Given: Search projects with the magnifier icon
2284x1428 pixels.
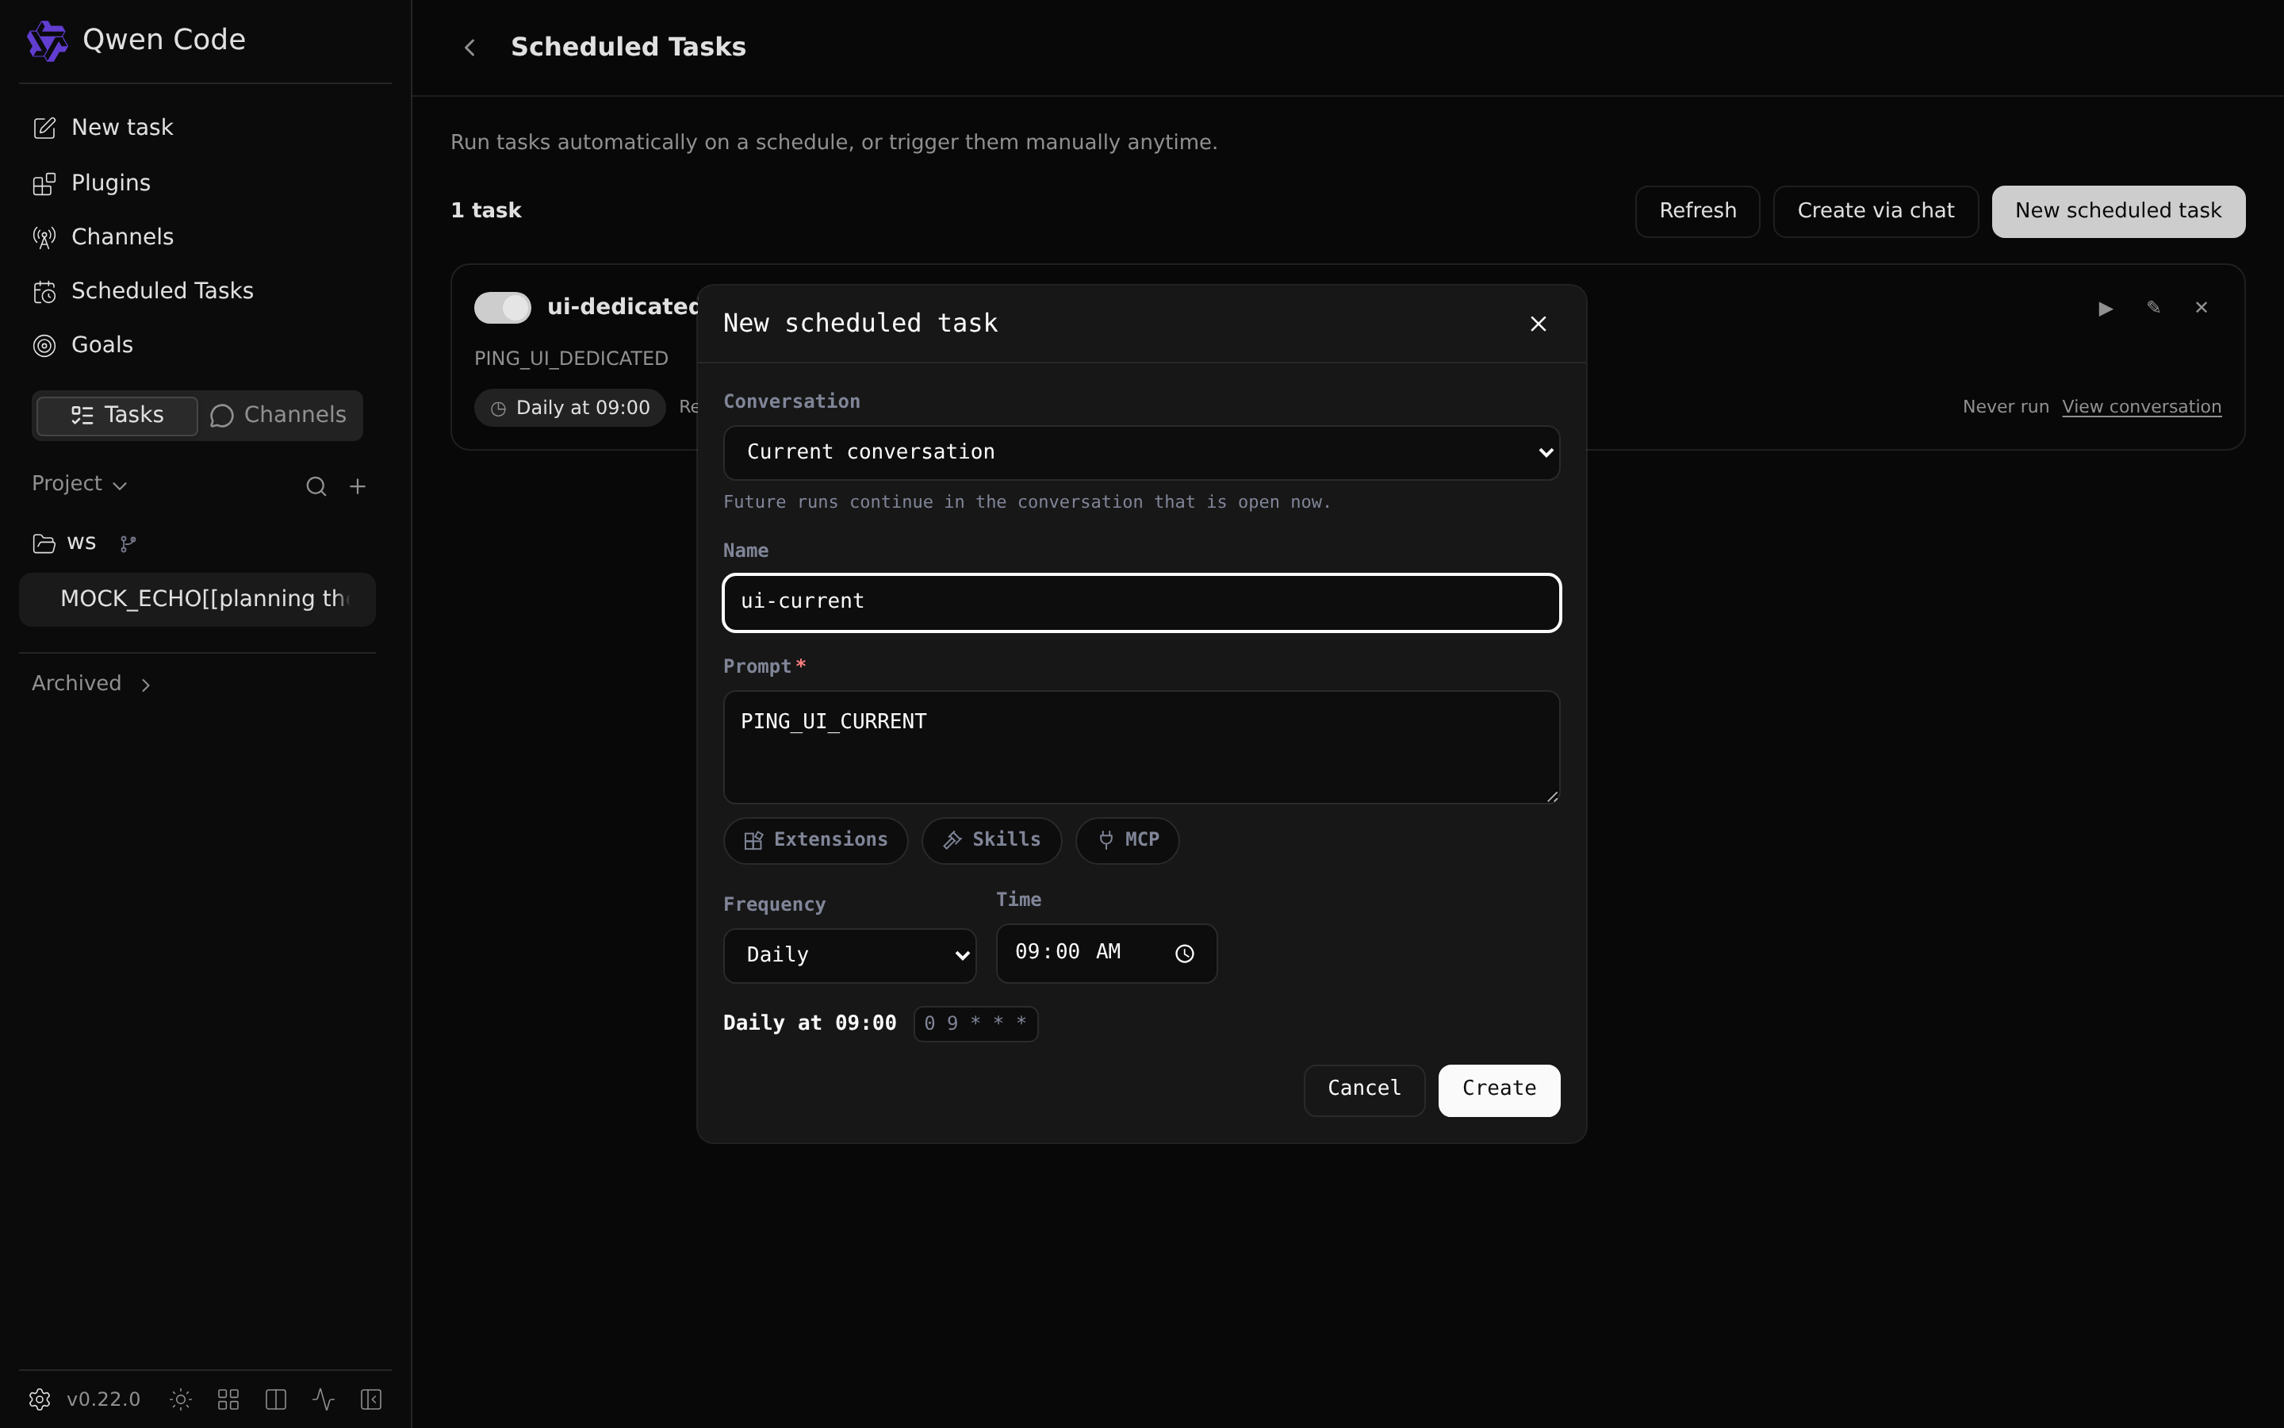Looking at the screenshot, I should pos(316,486).
